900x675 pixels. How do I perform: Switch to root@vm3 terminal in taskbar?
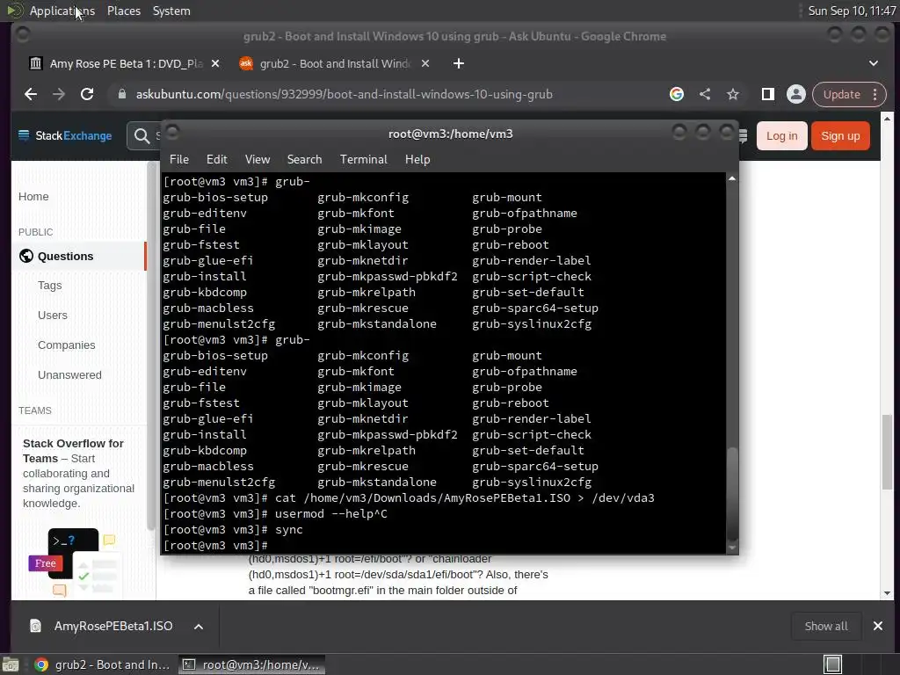(x=252, y=664)
